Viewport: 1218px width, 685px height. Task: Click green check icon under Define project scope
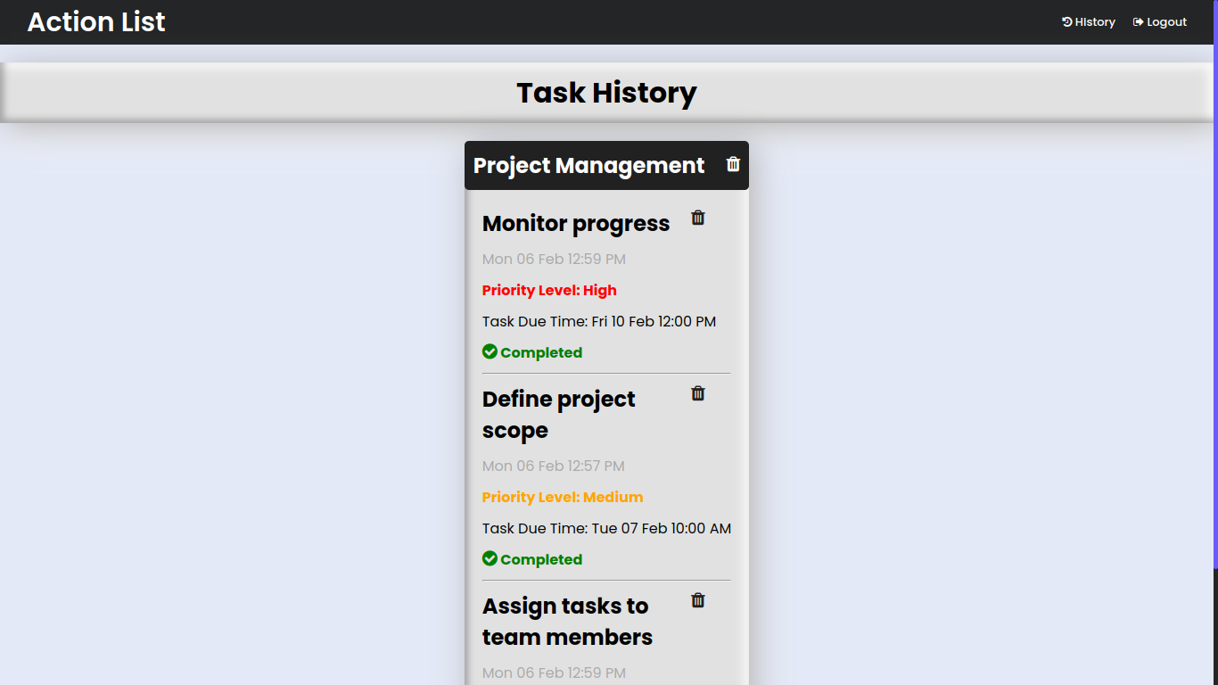pyautogui.click(x=490, y=558)
